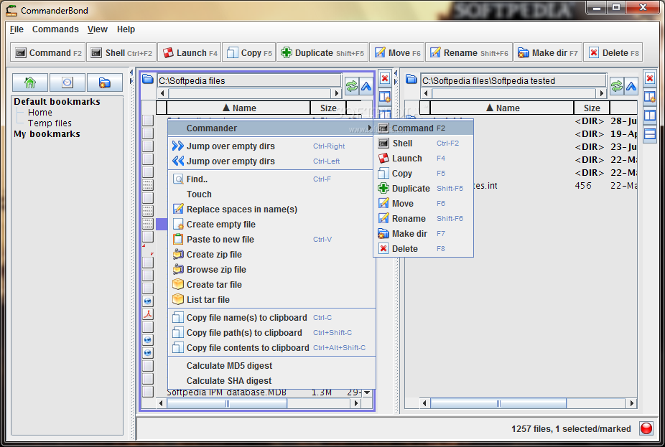The width and height of the screenshot is (665, 447).
Task: Open the Commands menu
Action: pyautogui.click(x=55, y=29)
